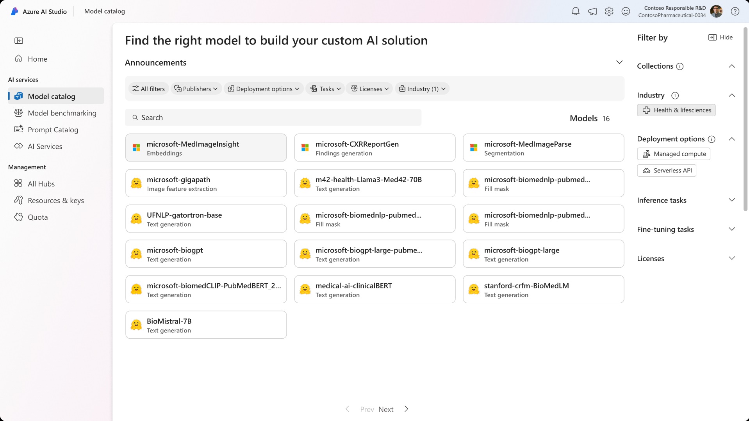Open the help question mark icon

click(735, 11)
